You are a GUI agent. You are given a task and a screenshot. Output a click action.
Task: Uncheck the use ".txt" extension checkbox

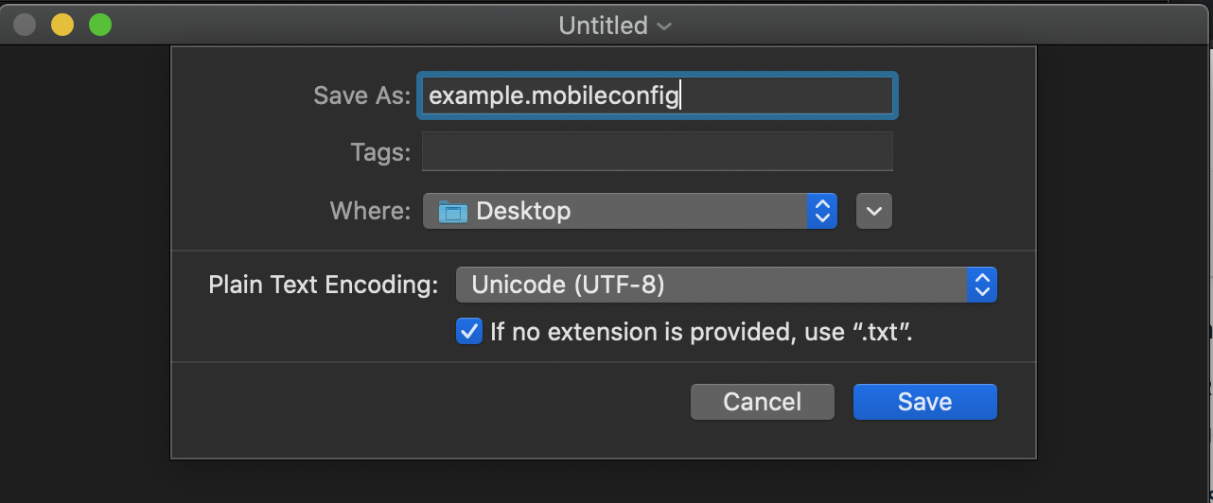pos(469,331)
